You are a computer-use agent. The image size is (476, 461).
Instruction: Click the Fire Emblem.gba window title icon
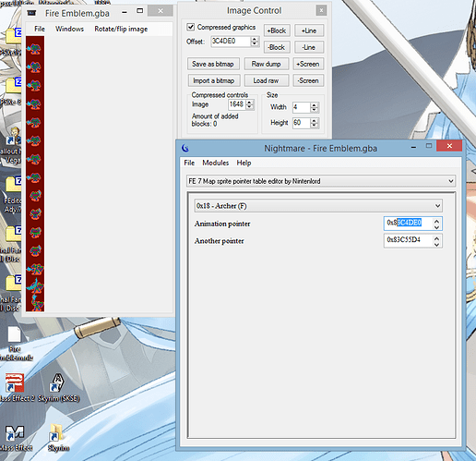(x=31, y=13)
